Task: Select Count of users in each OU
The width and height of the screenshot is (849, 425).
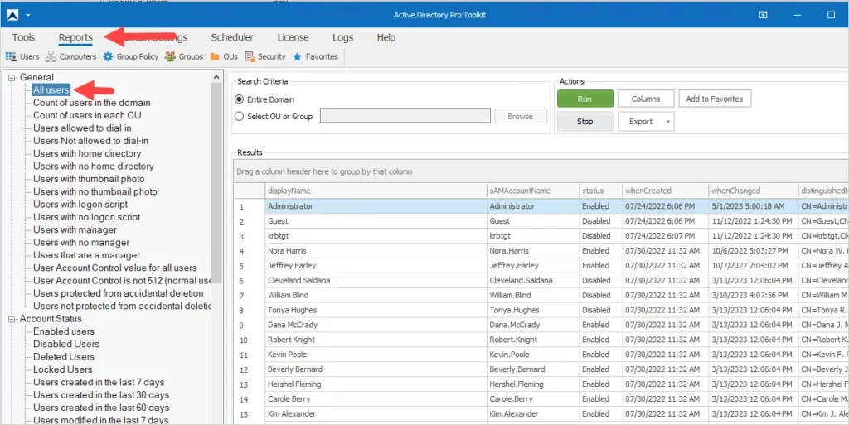Action: tap(87, 115)
